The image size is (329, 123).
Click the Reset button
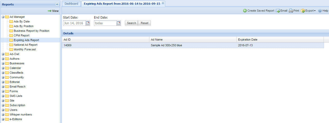pos(144,23)
